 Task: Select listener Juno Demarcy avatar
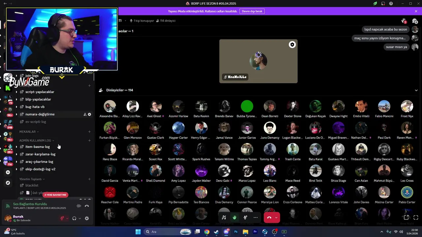(270, 128)
